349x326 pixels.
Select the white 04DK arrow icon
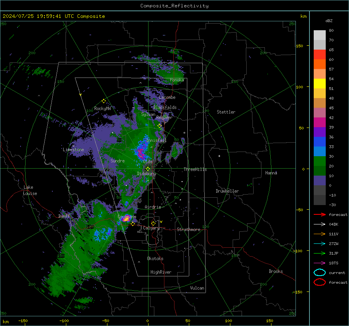pos(320,224)
